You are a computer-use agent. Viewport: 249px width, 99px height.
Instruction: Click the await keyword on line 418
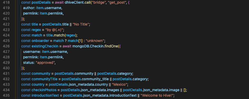coord(59,3)
